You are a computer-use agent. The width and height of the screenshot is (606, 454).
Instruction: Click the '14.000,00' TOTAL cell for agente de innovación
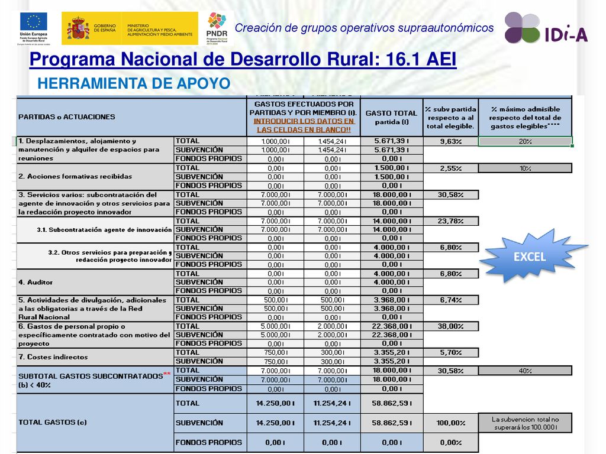pos(392,221)
